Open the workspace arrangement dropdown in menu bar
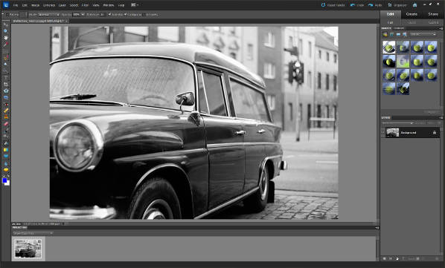Screen dimensions: 445x268 click(x=135, y=4)
